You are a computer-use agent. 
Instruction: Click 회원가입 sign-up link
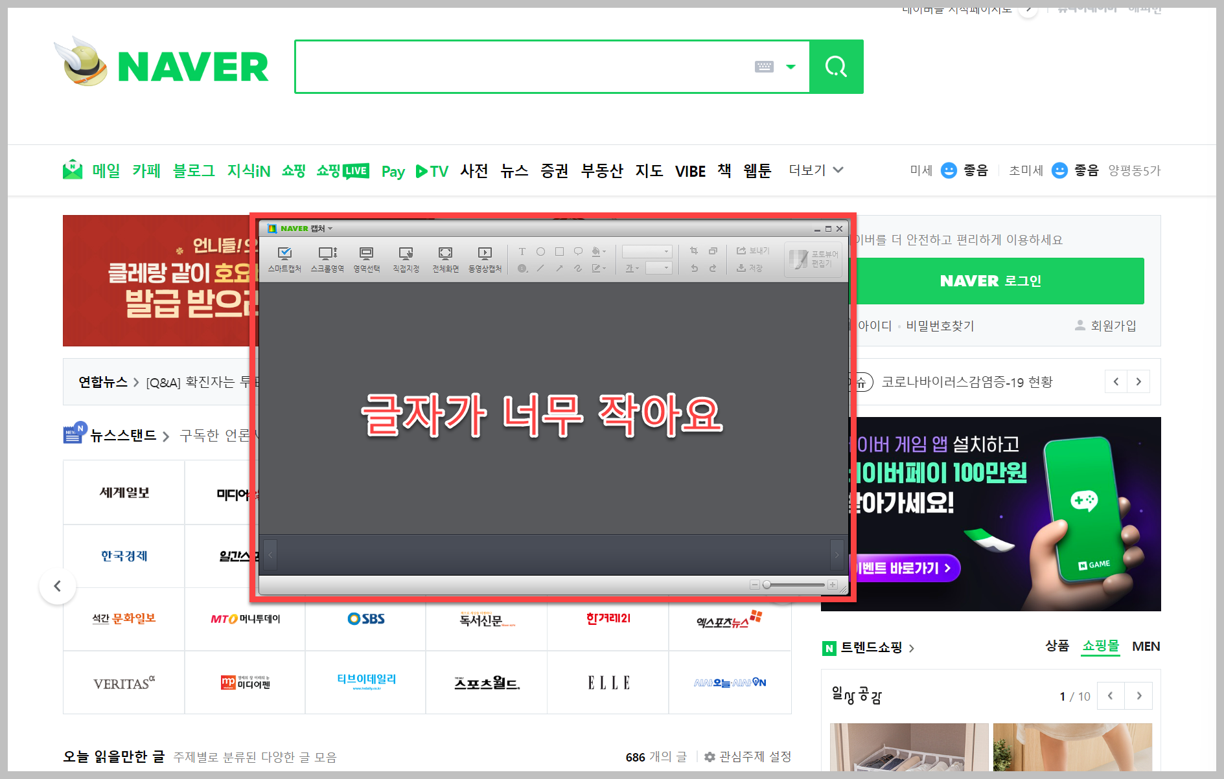point(1105,326)
